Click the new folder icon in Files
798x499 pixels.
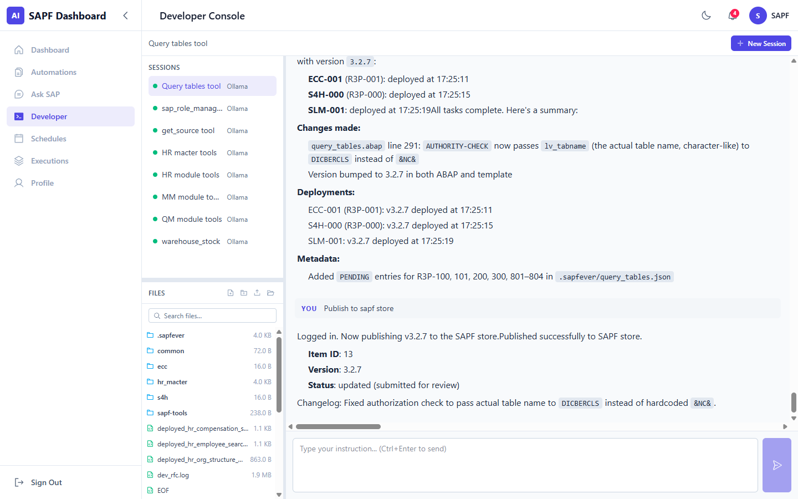point(244,293)
